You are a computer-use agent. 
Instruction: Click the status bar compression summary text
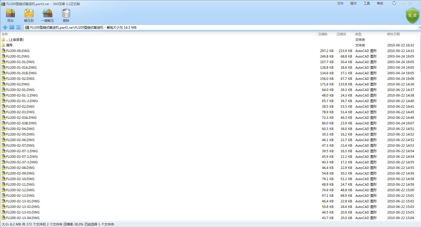58,224
